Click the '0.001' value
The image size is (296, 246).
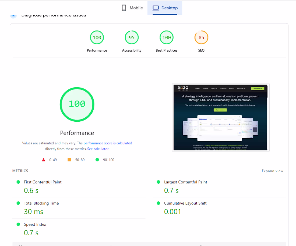(x=172, y=212)
